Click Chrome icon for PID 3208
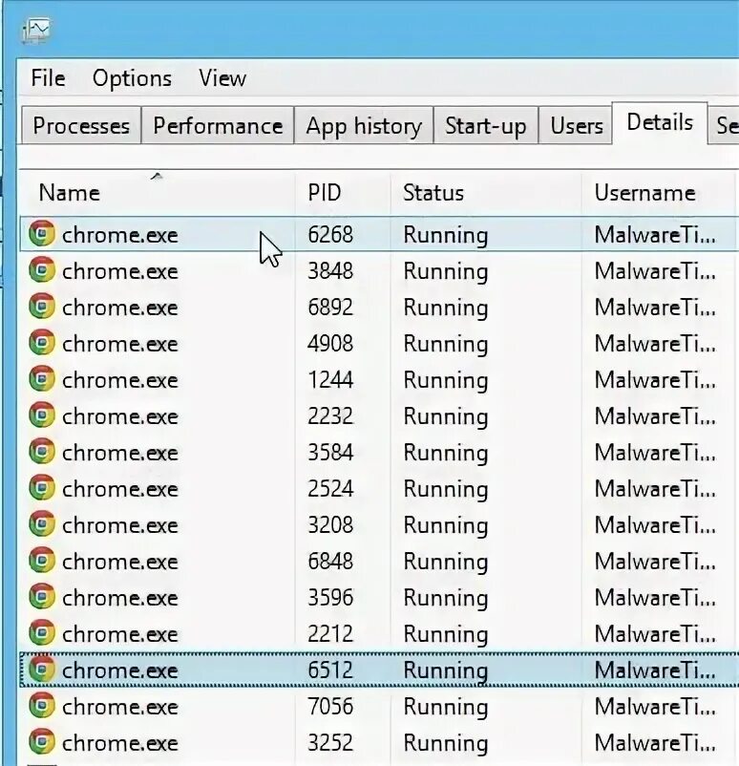The height and width of the screenshot is (766, 739). [42, 524]
